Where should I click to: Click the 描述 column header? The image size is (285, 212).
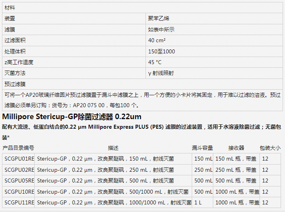[x=113, y=148]
